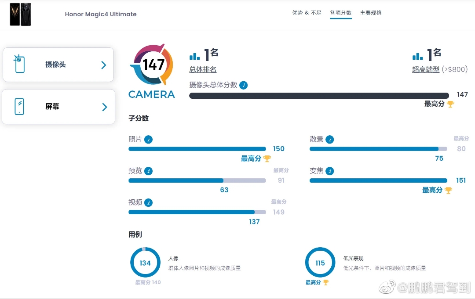Image resolution: width=475 pixels, height=299 pixels.
Task: Open the 主要规格 tab
Action: (371, 13)
